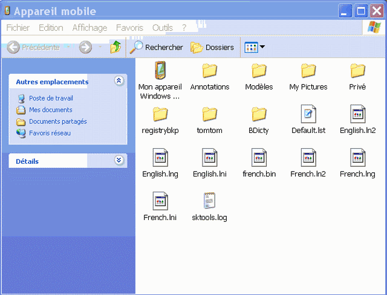Collapse the Autres emplacements panel

(119, 81)
